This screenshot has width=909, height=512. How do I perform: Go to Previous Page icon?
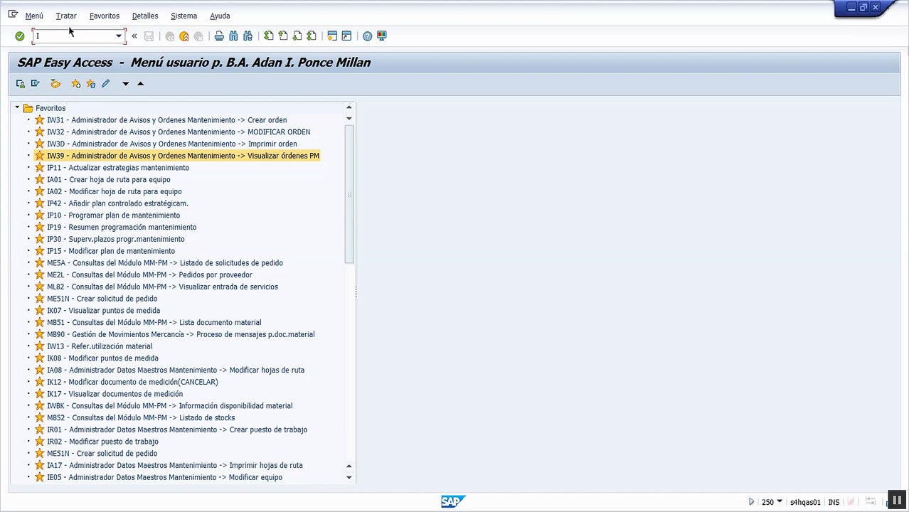pos(282,36)
